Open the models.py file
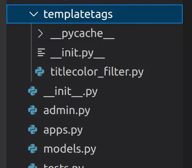192x168 pixels. click(x=70, y=149)
